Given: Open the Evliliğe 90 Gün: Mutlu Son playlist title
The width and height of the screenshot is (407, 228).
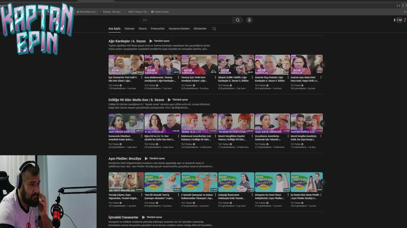Looking at the screenshot, I should [x=136, y=100].
